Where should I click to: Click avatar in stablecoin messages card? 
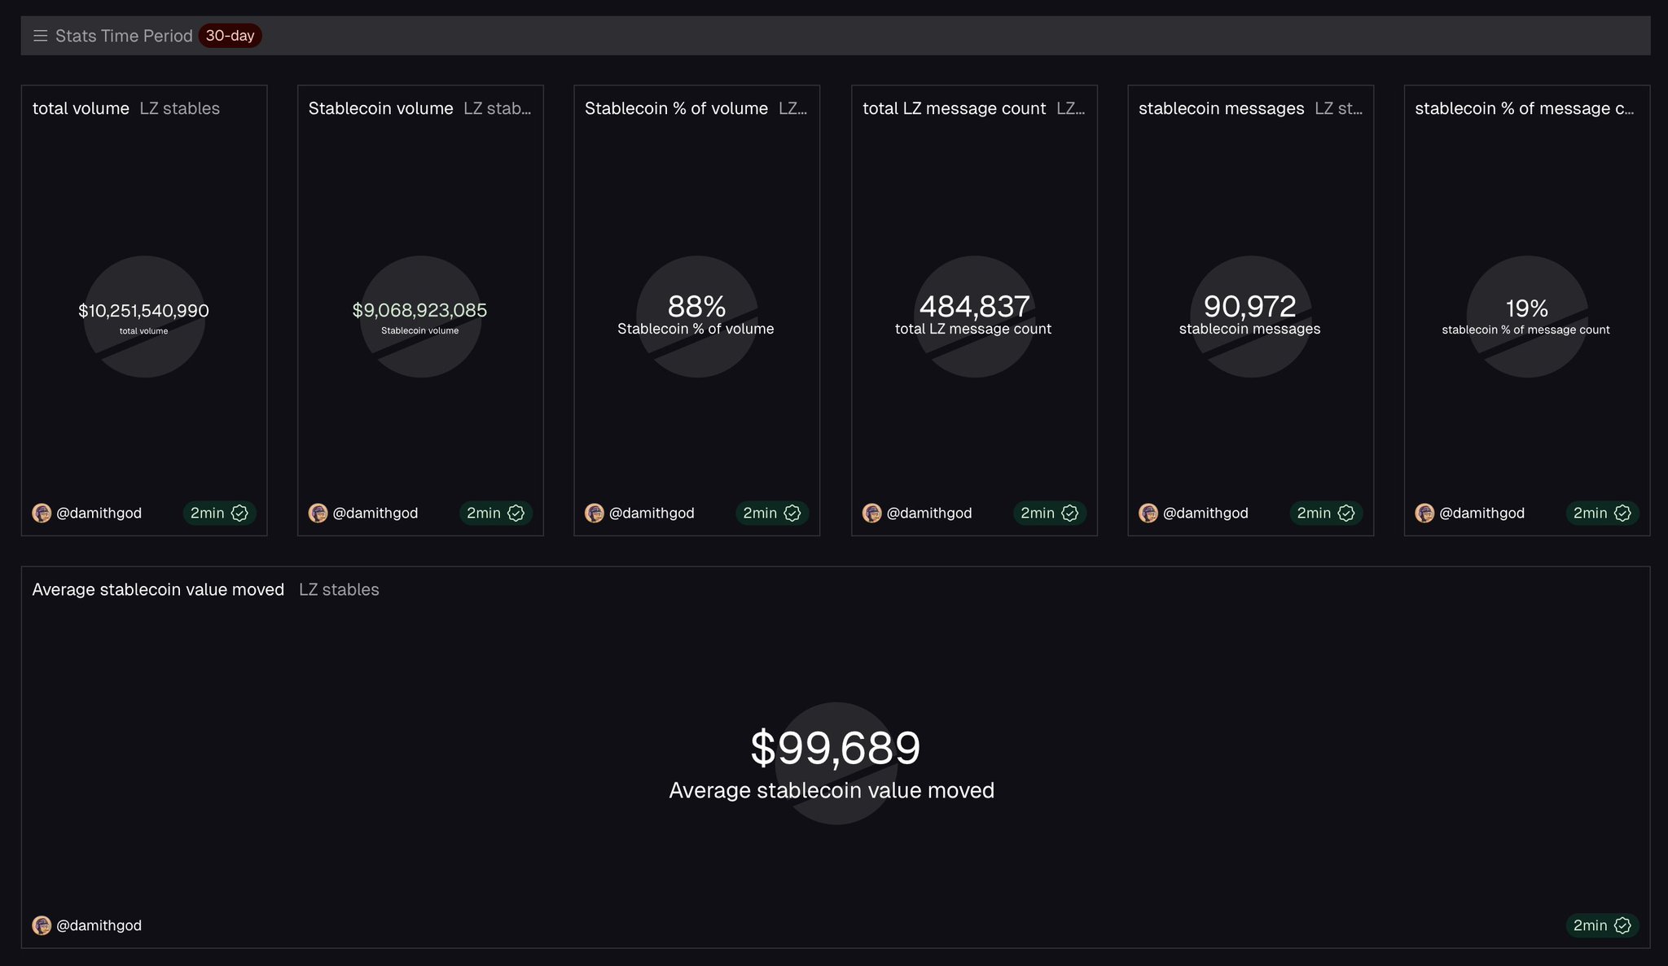1148,513
